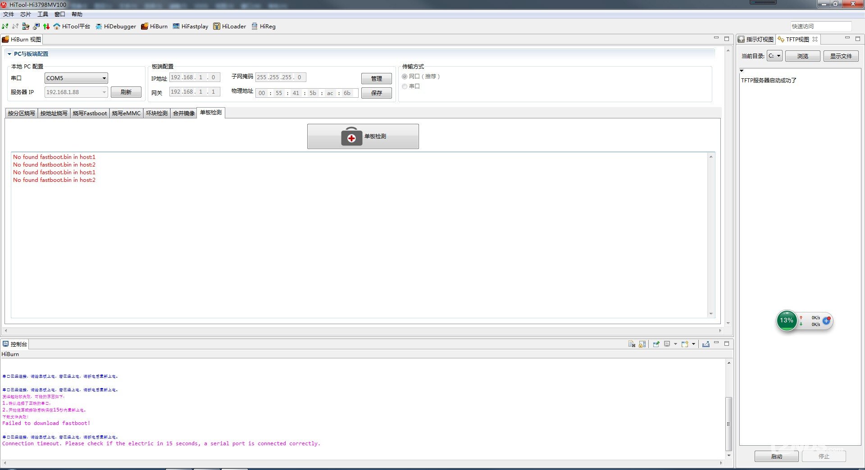
Task: Click the 快速访问 quick access field
Action: pyautogui.click(x=821, y=27)
